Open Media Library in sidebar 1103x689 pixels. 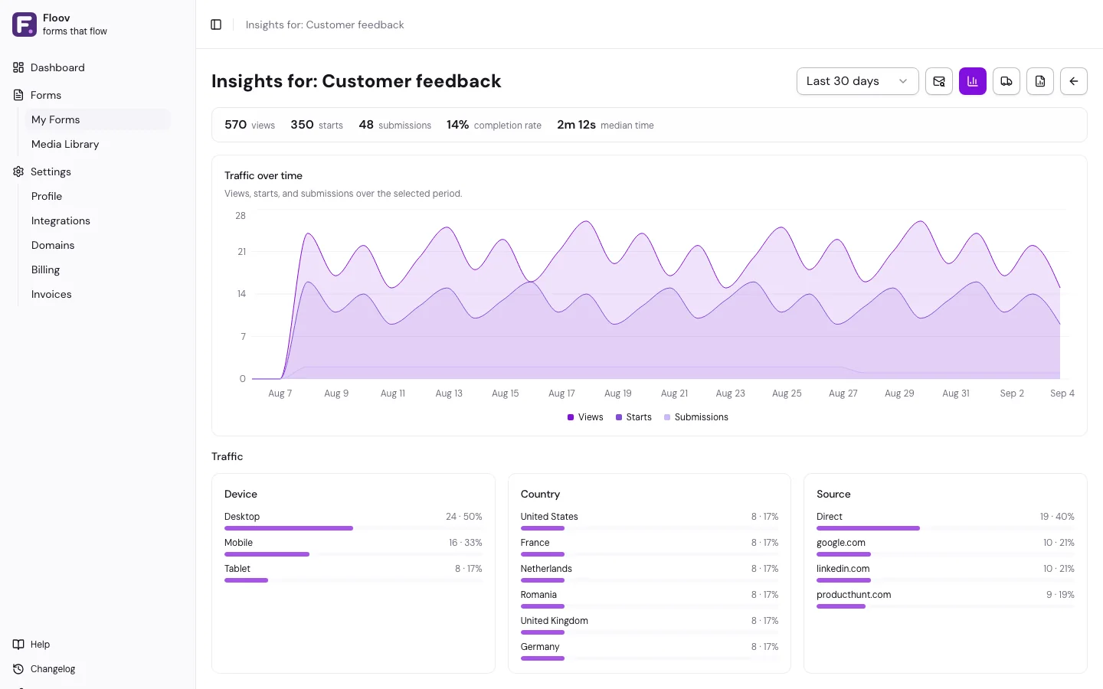pos(98,144)
